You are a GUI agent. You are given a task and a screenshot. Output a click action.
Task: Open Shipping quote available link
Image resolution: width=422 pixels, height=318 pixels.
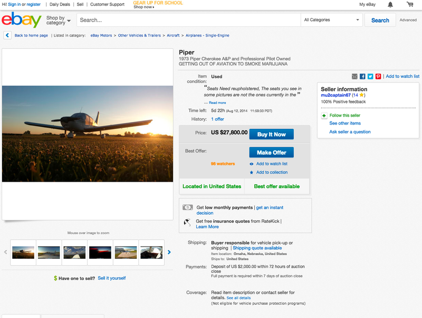coord(257,248)
